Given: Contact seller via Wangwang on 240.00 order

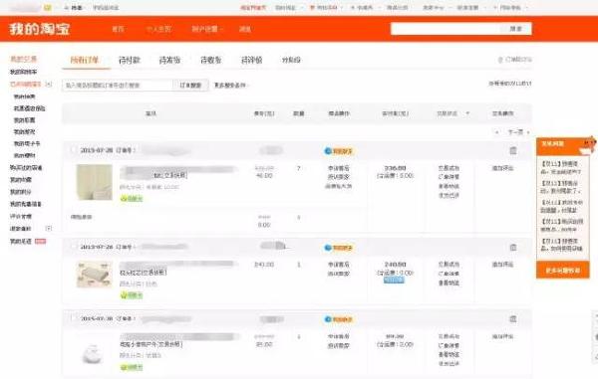Looking at the screenshot, I should tap(339, 248).
